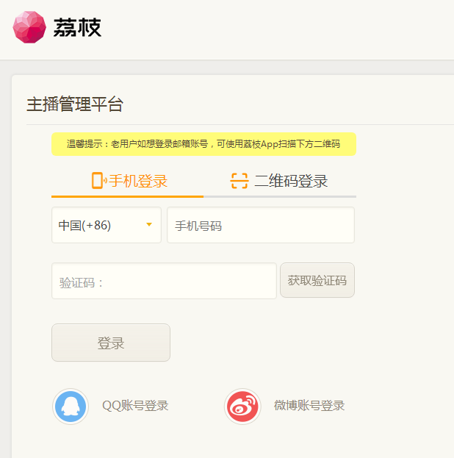The width and height of the screenshot is (454, 458).
Task: Click the QR scan frame icon
Action: pyautogui.click(x=239, y=181)
